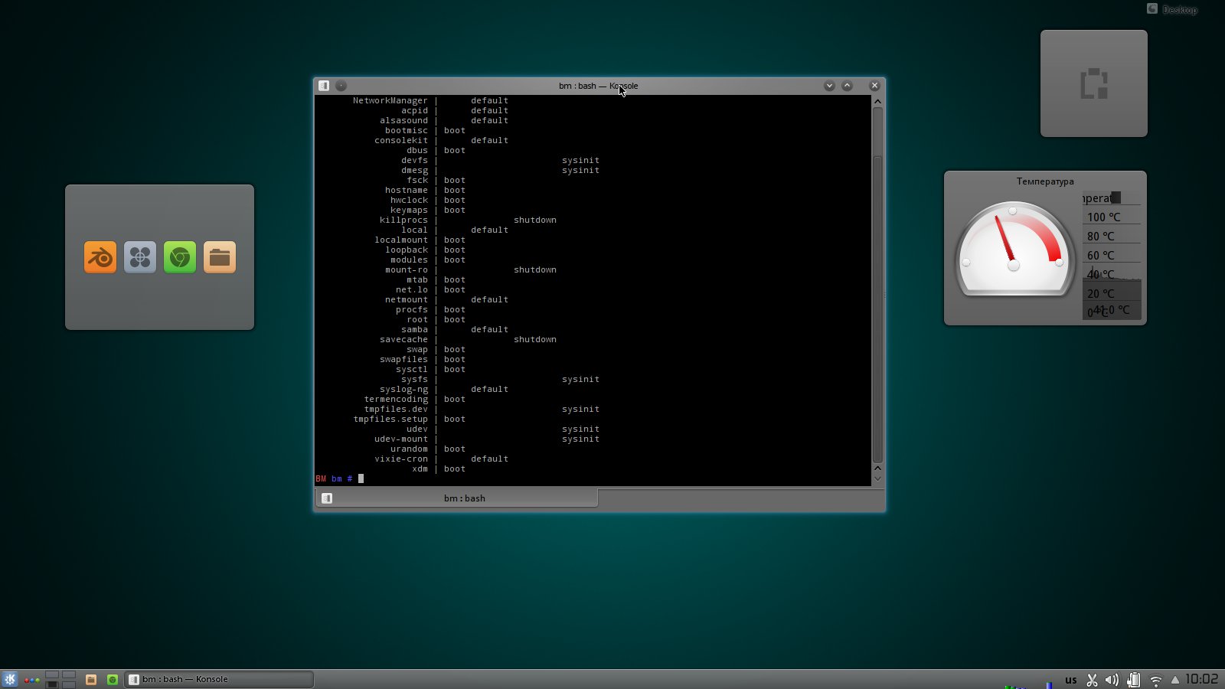
Task: Click the 'tmpfiles.setup' service name
Action: pyautogui.click(x=390, y=419)
